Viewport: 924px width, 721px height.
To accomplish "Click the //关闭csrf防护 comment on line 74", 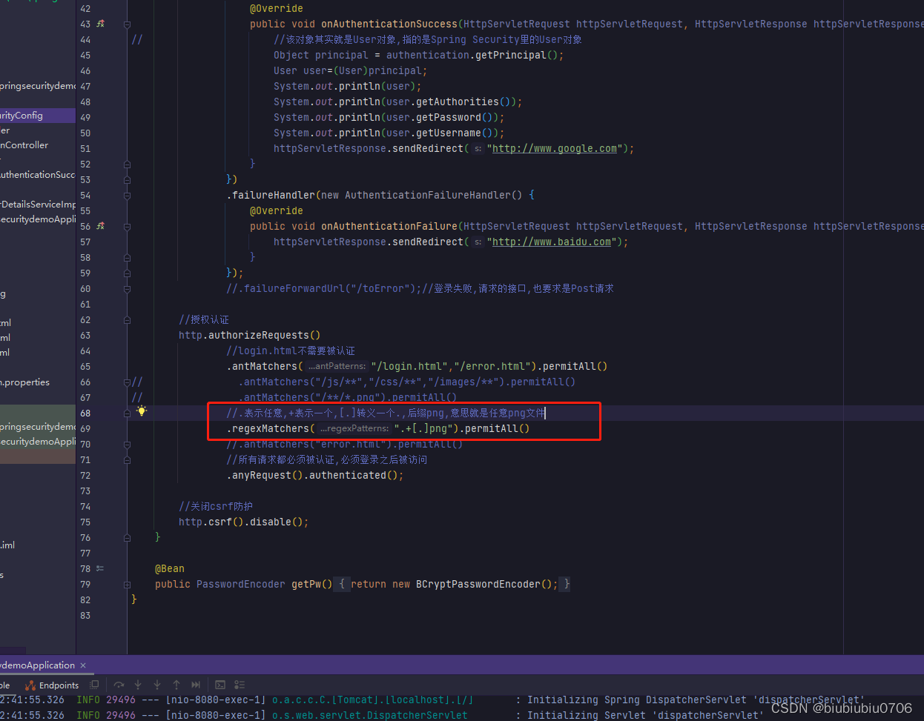I will [x=216, y=506].
